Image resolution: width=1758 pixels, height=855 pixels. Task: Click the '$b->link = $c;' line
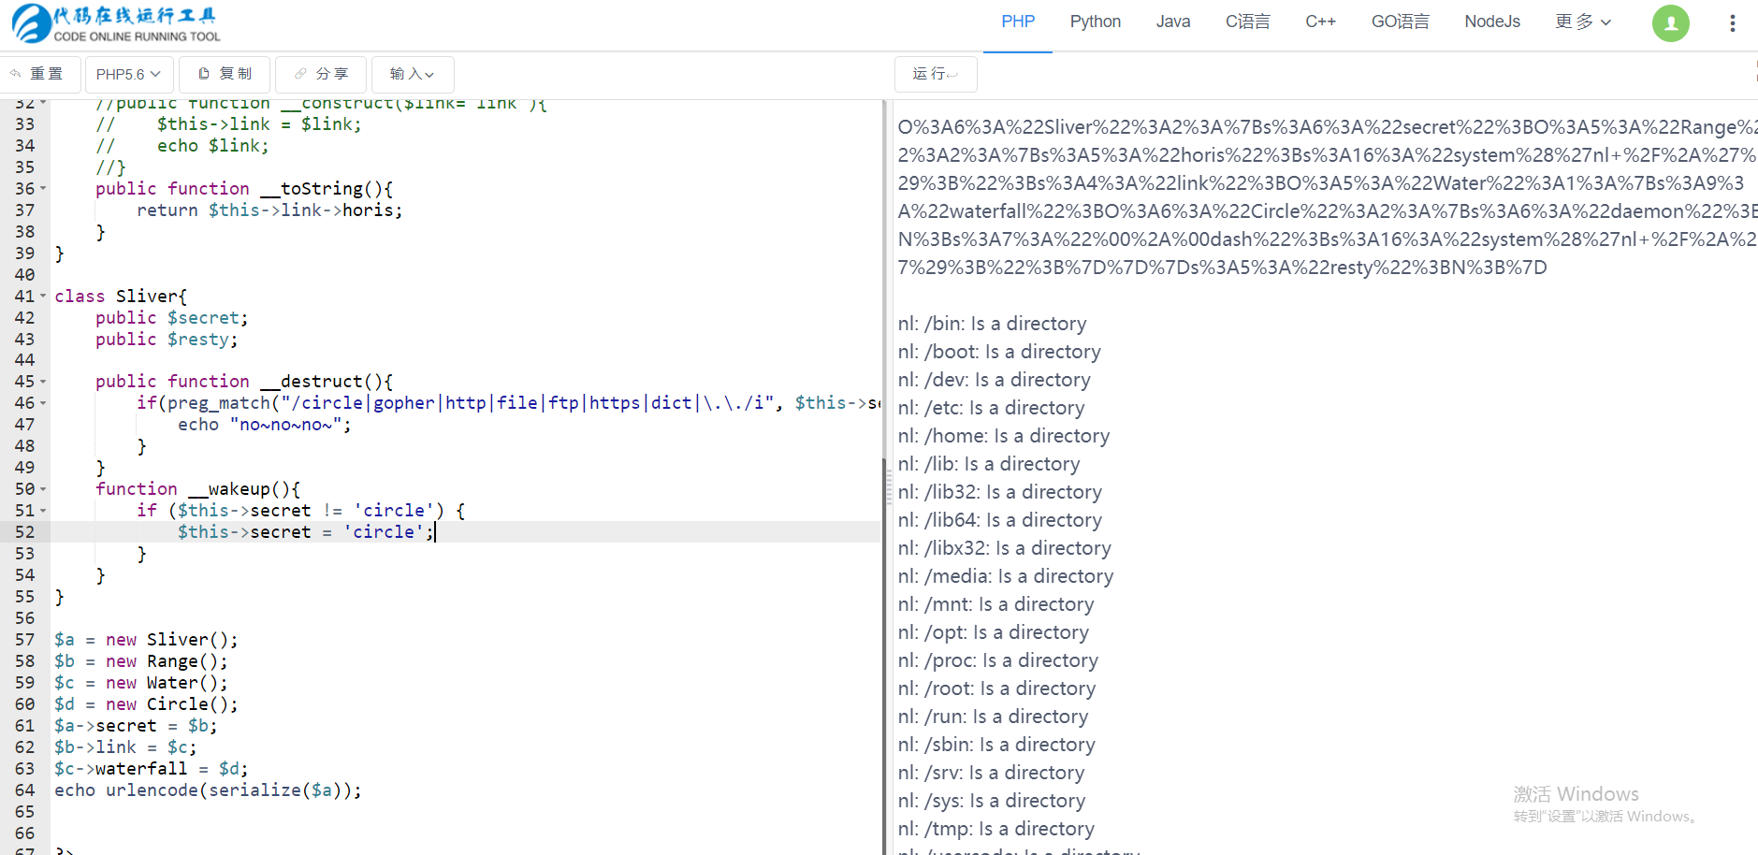(125, 747)
